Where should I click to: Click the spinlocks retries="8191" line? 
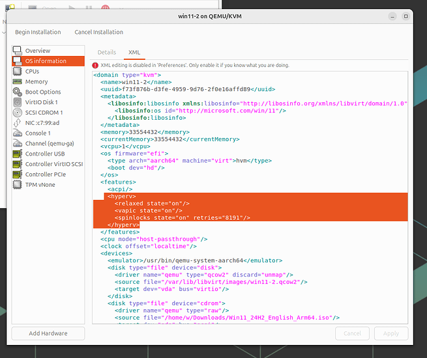[183, 218]
